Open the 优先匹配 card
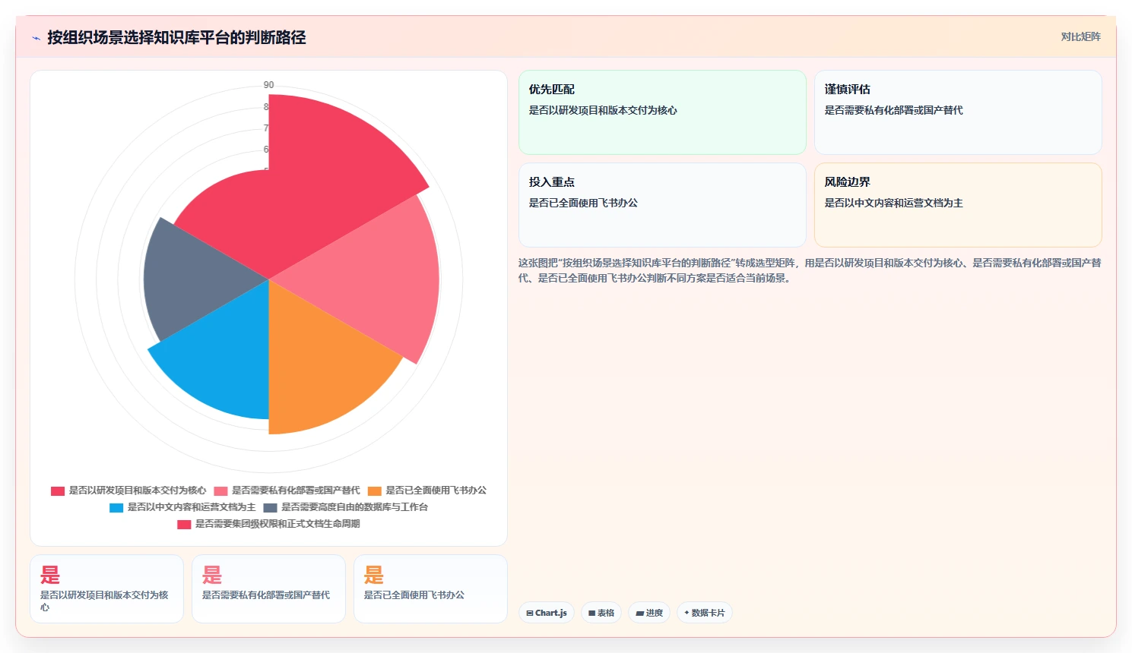1132x653 pixels. coord(662,112)
